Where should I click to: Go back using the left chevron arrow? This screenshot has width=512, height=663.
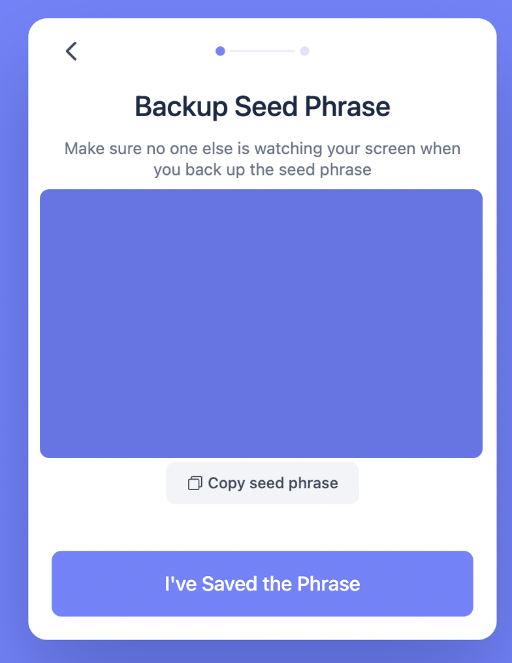tap(71, 51)
